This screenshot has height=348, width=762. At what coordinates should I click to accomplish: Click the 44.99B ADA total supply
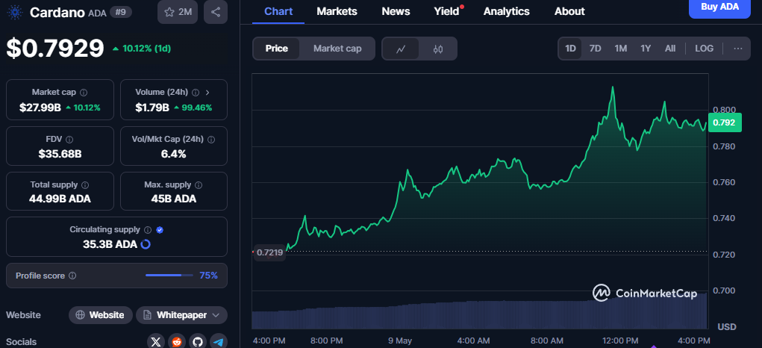[60, 199]
